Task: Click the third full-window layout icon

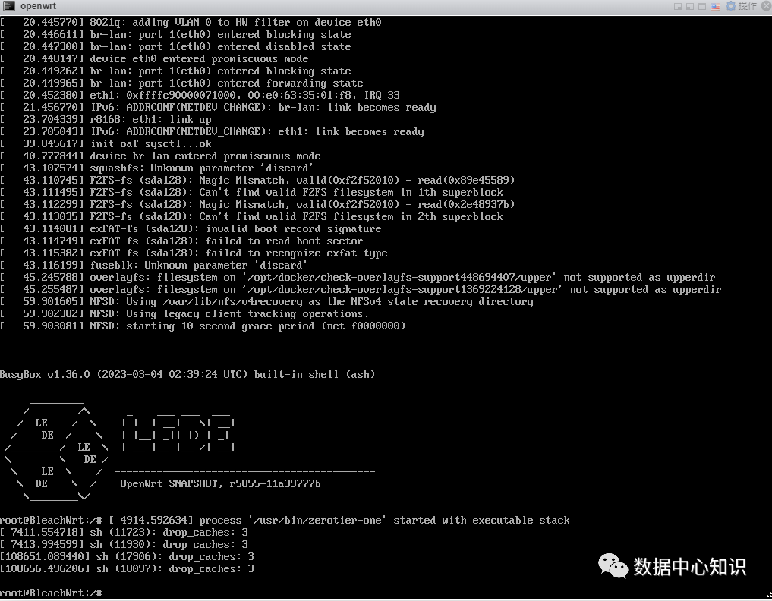Action: [x=703, y=6]
